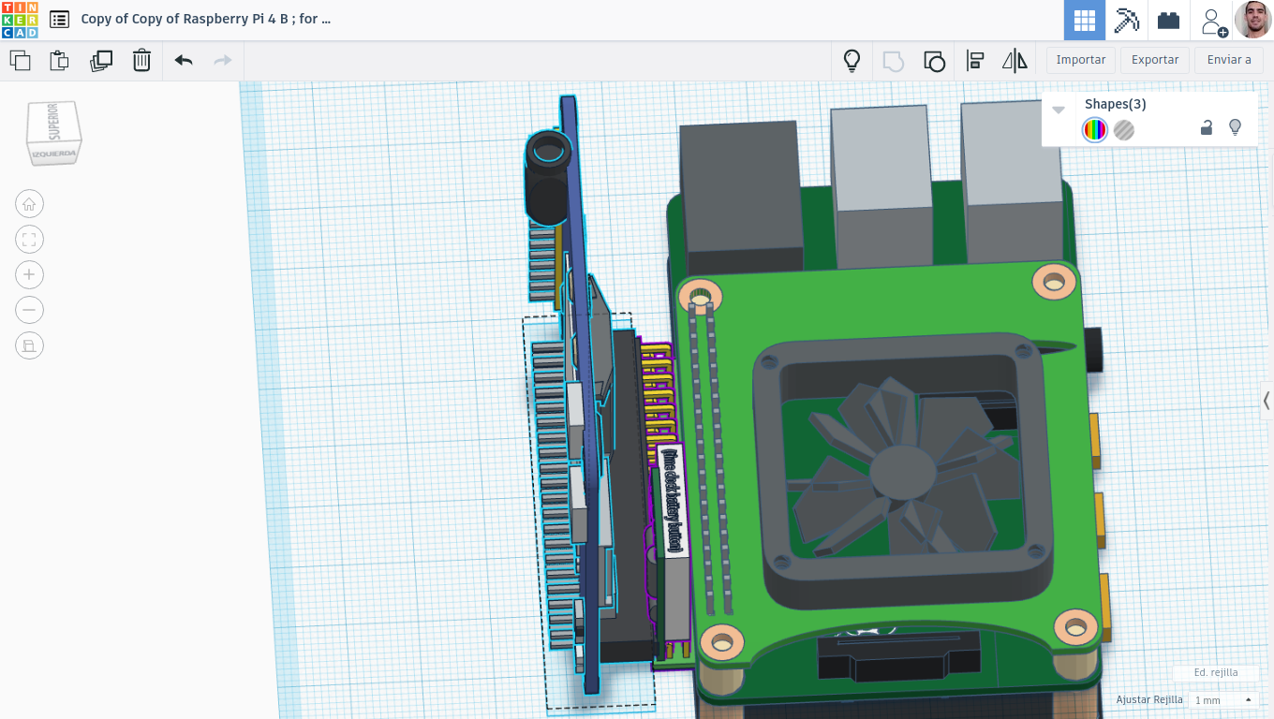Zoom in on the workplane
Image resolution: width=1274 pixels, height=719 pixels.
29,274
